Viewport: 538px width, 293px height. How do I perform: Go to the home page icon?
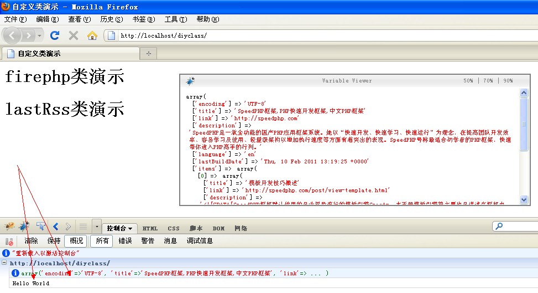tap(92, 35)
